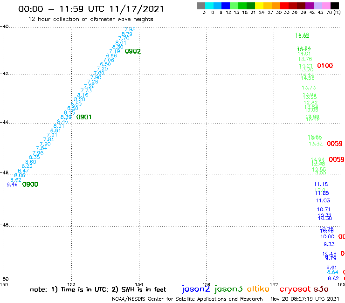Screen dimensions: 345x303
Task: Click the wave height value 8.39
Action: (x=66, y=117)
